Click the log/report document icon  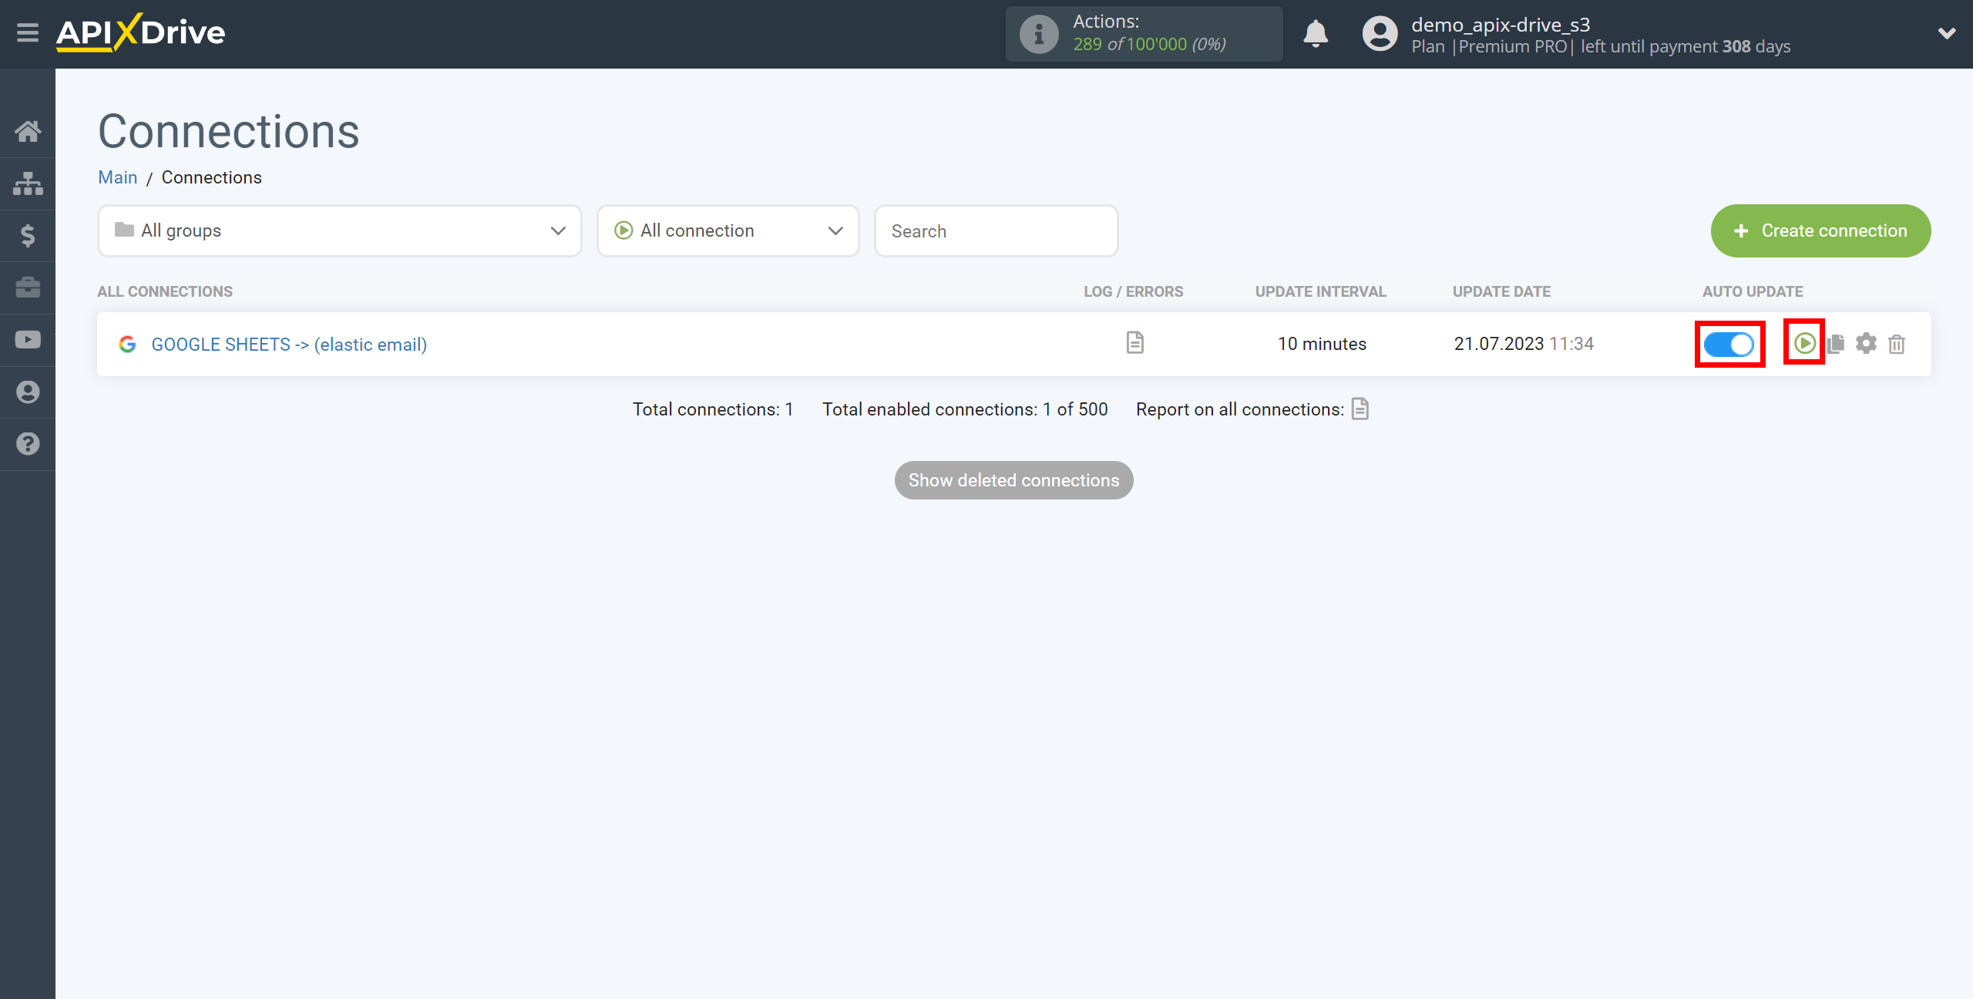pyautogui.click(x=1134, y=343)
